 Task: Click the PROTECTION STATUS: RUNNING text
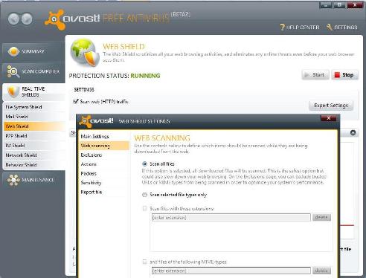point(115,76)
